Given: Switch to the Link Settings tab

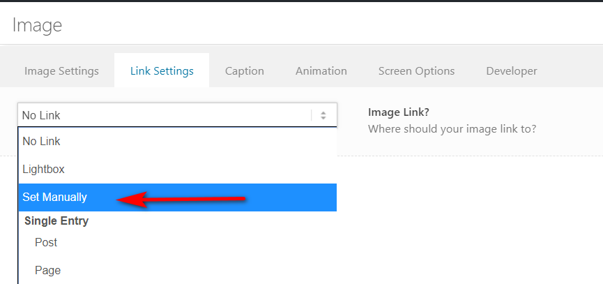Looking at the screenshot, I should tap(162, 70).
